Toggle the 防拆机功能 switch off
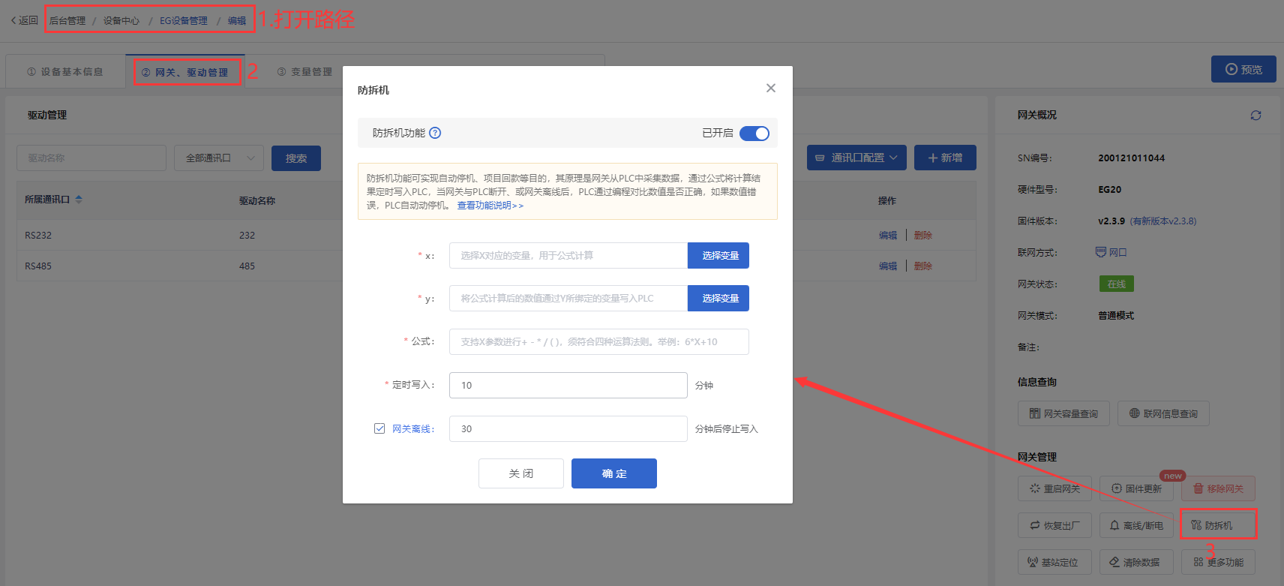 tap(754, 133)
